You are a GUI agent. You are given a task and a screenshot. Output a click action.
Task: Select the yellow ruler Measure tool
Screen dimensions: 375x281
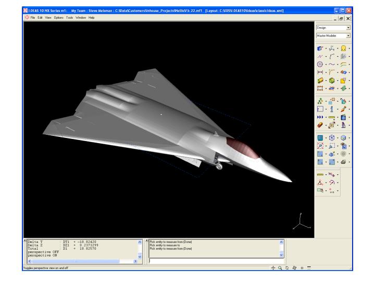pyautogui.click(x=320, y=175)
